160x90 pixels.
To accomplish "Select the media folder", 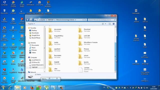I will click(54, 43).
